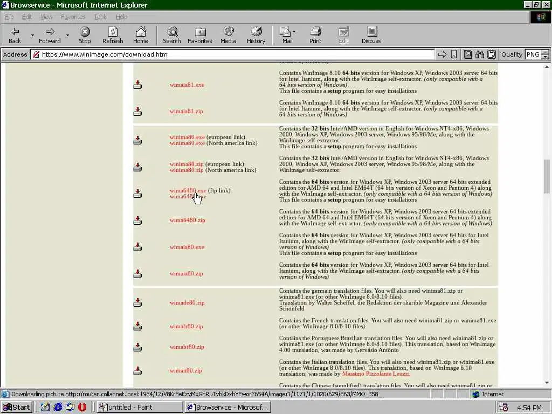This screenshot has height=414, width=552.
Task: Click the Back toolbar button
Action: pos(15,35)
